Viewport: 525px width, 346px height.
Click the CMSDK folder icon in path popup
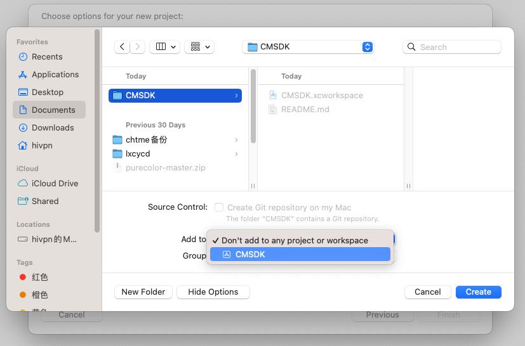(x=253, y=47)
